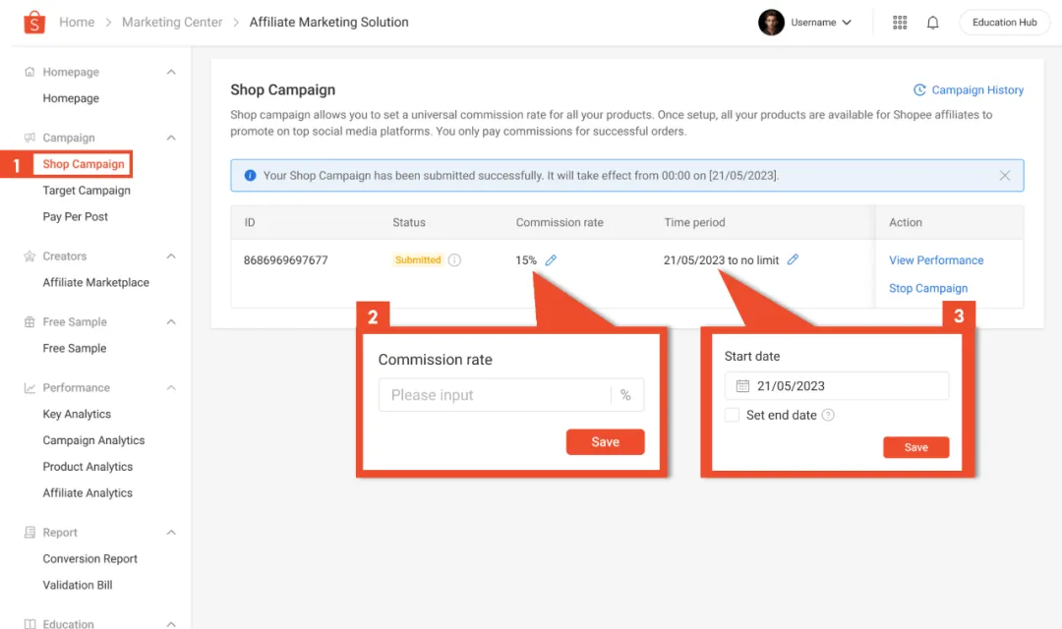Collapse the Creators section chevron
Screen dimensions: 1062x629
point(171,256)
